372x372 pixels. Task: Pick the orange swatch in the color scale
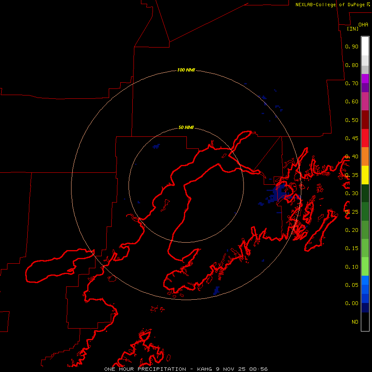pyautogui.click(x=365, y=157)
